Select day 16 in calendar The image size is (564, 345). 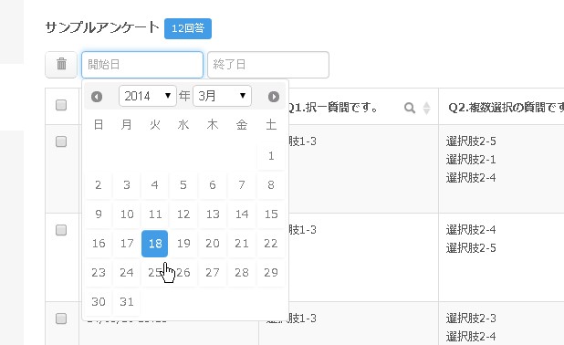[x=99, y=244]
